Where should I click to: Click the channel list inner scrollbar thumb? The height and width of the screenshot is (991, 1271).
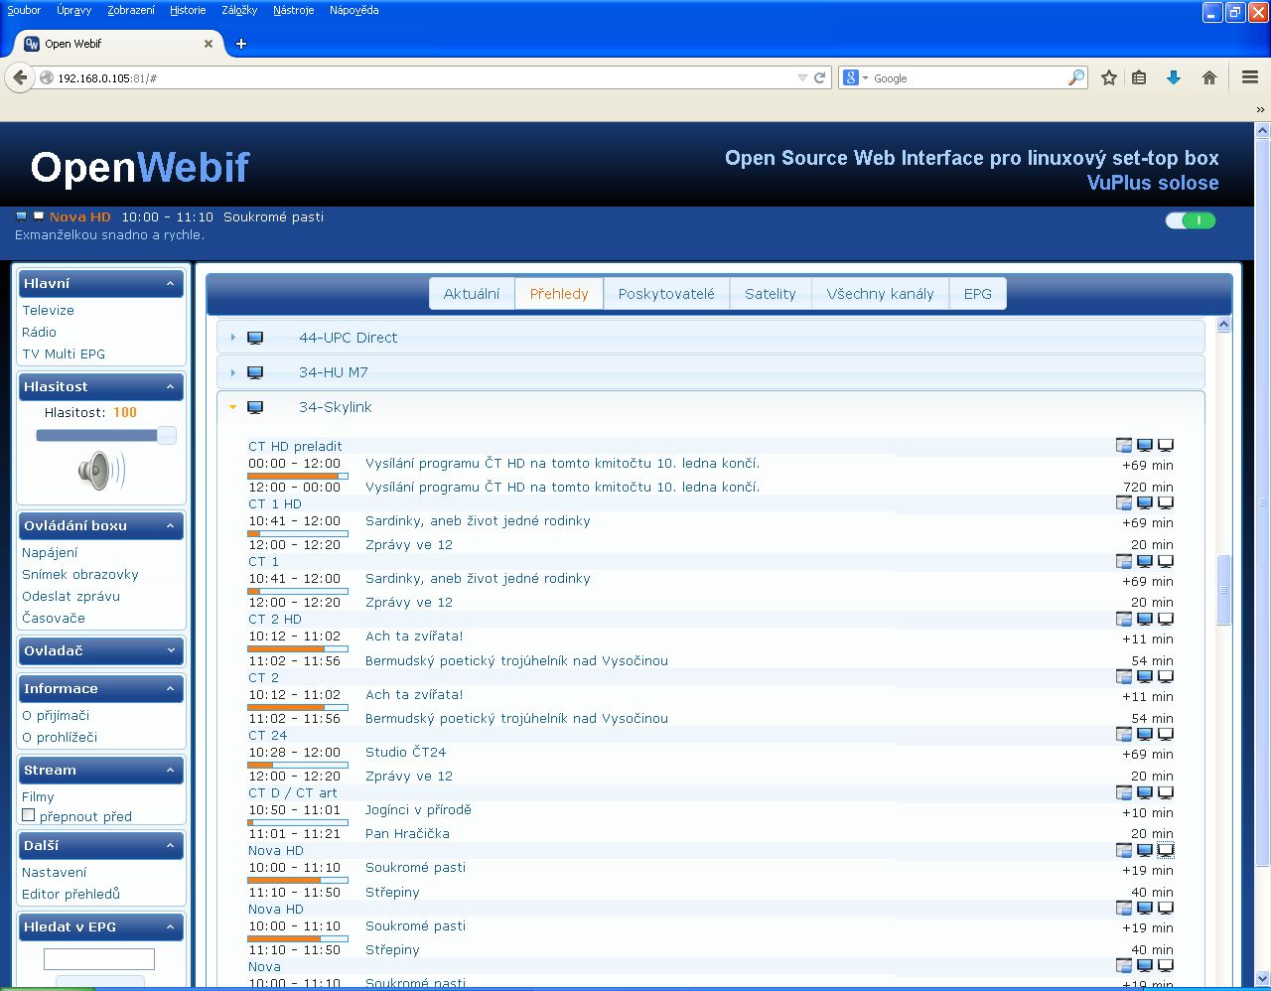click(1223, 590)
